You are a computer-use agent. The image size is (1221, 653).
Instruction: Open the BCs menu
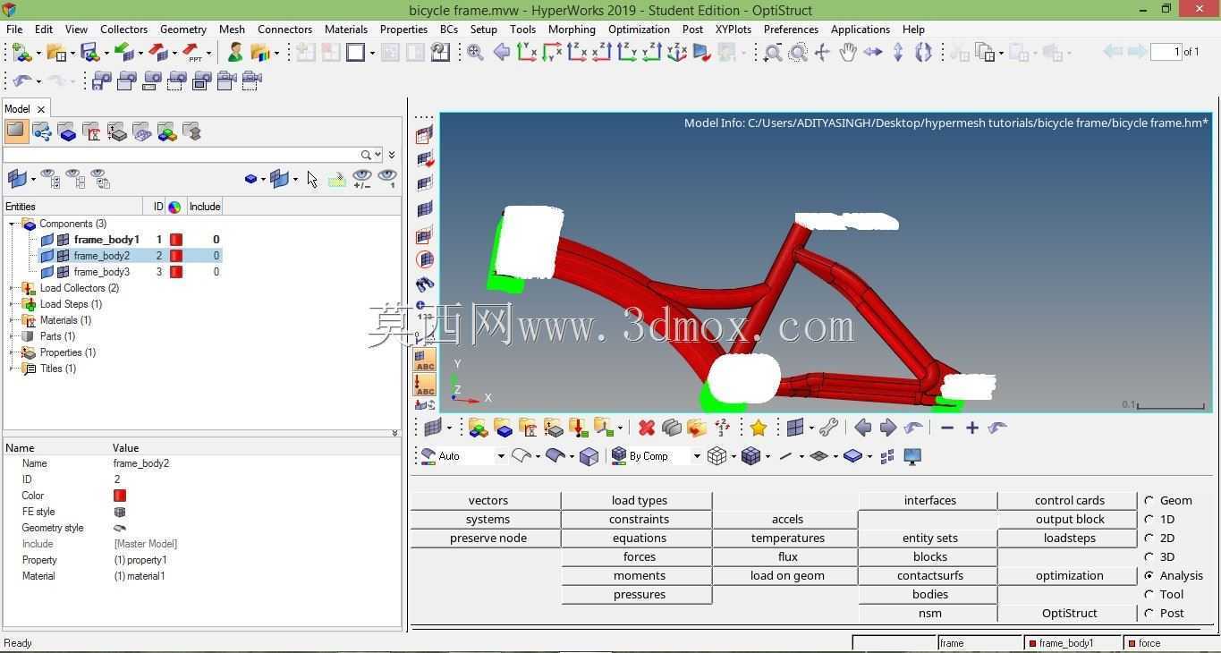click(449, 29)
